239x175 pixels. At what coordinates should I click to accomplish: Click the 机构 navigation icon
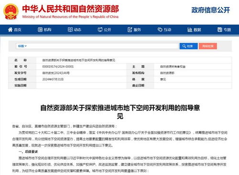tap(40, 30)
